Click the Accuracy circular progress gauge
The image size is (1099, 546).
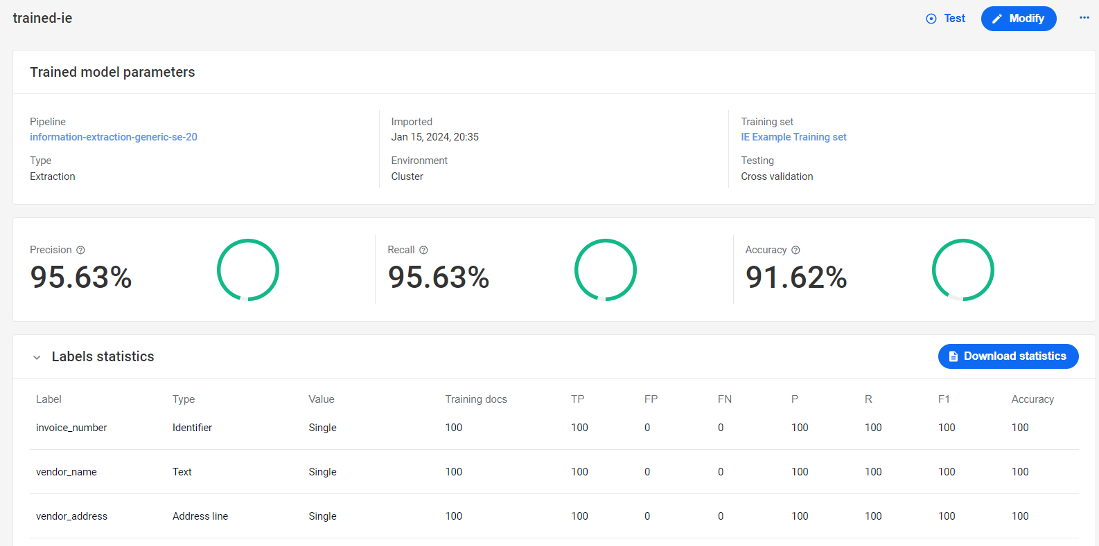click(963, 270)
